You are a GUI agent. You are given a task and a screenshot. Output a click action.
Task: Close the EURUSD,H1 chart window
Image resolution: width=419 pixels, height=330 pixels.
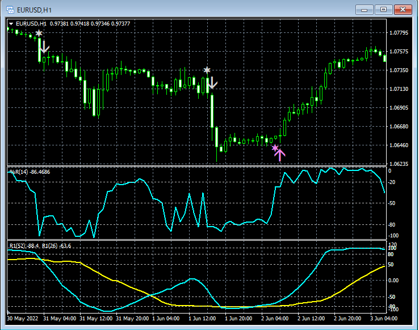(x=404, y=9)
